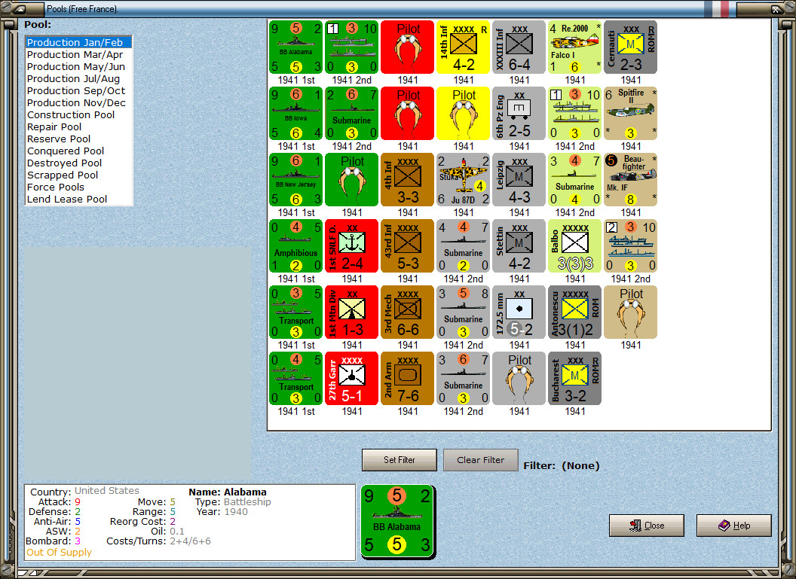Select the 27th Garr 5-1 counter
Image resolution: width=796 pixels, height=579 pixels.
pyautogui.click(x=352, y=379)
